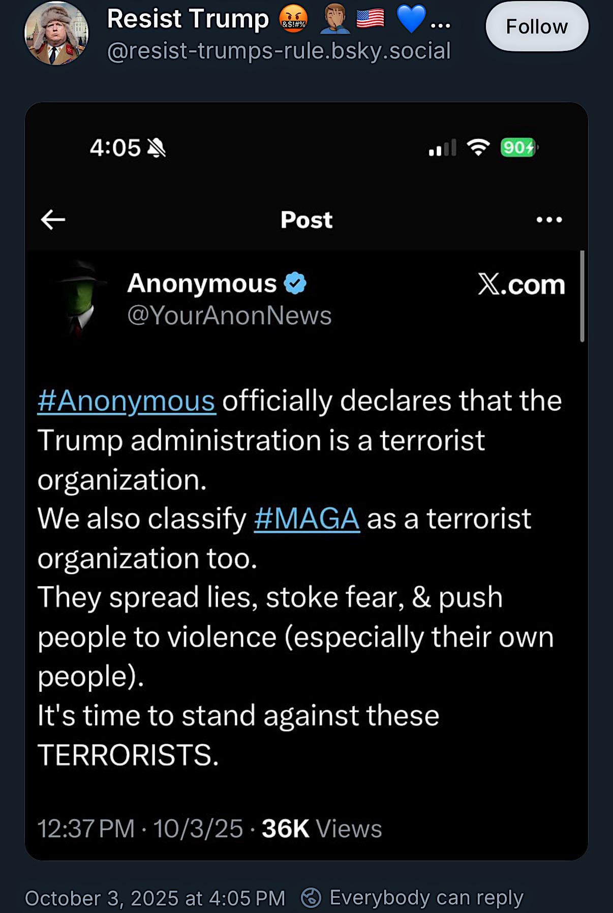This screenshot has height=913, width=613.
Task: Click the scrollbar in the embedded post
Action: [x=582, y=296]
